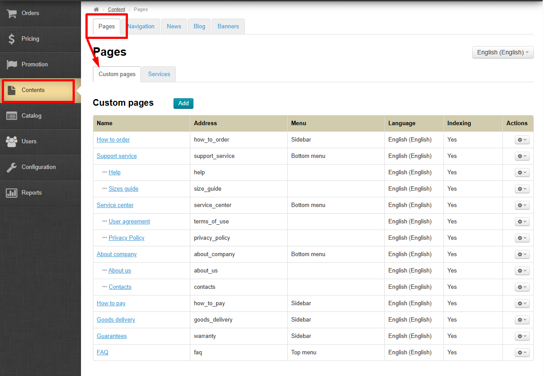Click the Pricing dollar sign icon
Screen dimensions: 544x376
pyautogui.click(x=12, y=39)
